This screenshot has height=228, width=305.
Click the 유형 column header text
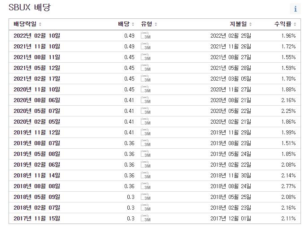tap(147, 24)
